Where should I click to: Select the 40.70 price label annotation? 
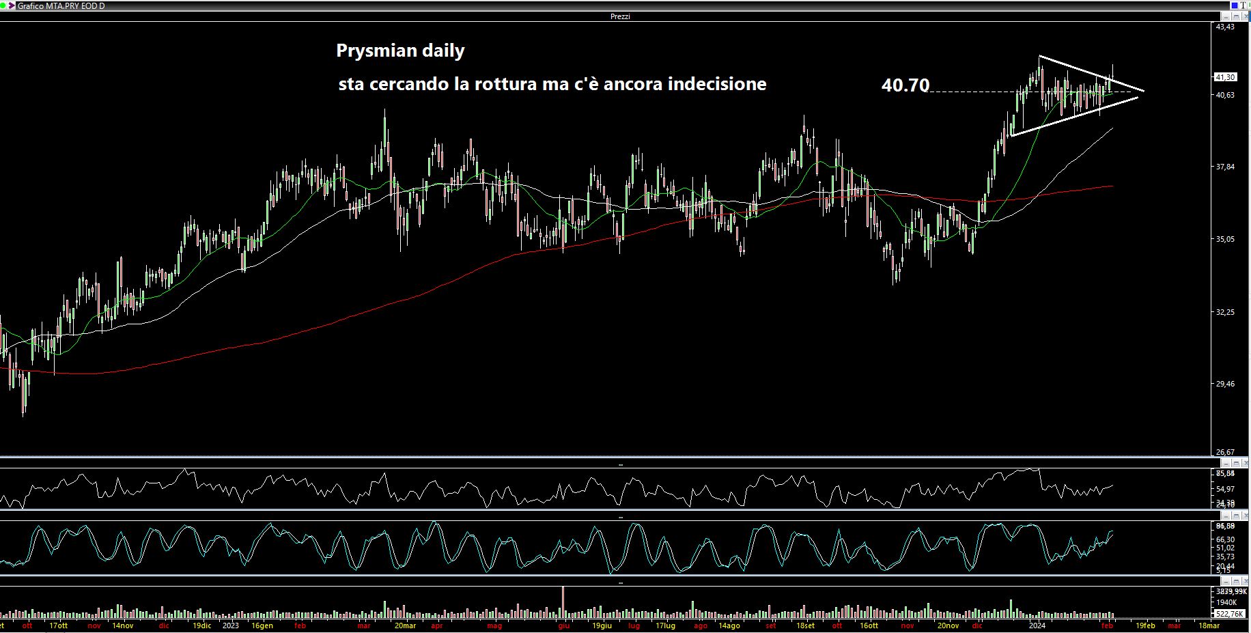click(905, 85)
